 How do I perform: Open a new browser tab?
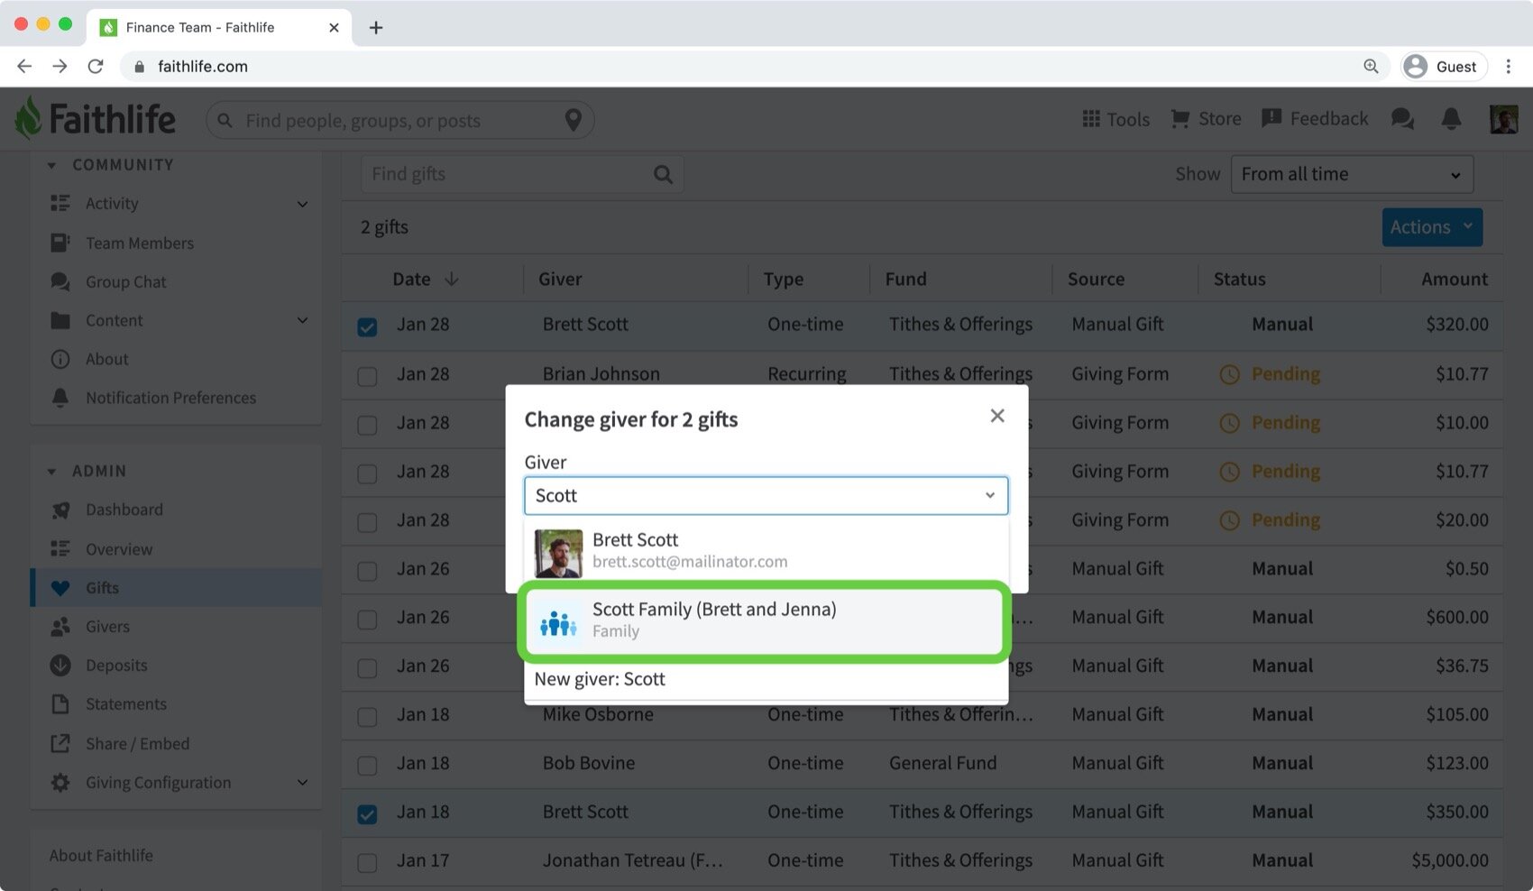coord(376,27)
